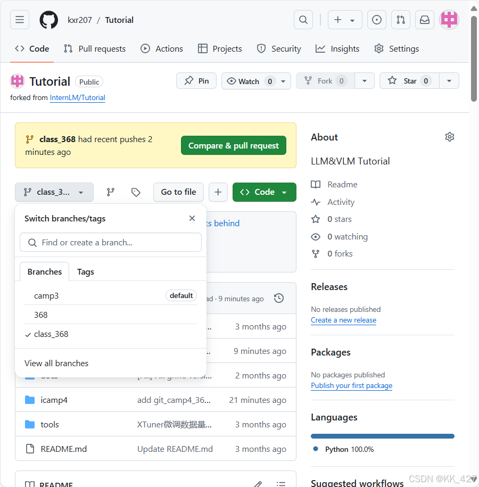
Task: Click the Python 100.0% language entry
Action: (x=344, y=449)
